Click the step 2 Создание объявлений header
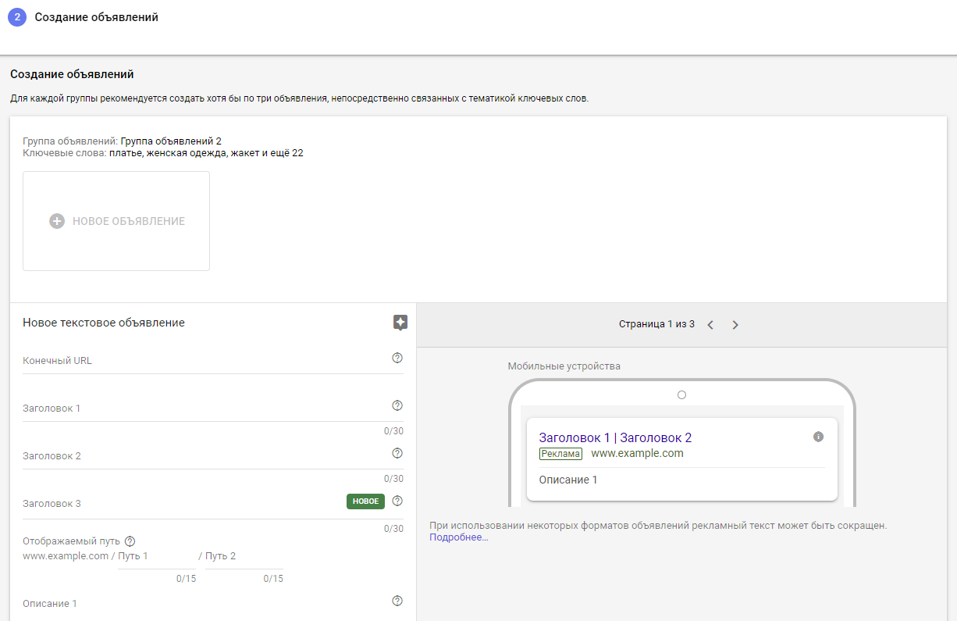Image resolution: width=957 pixels, height=621 pixels. click(x=96, y=17)
